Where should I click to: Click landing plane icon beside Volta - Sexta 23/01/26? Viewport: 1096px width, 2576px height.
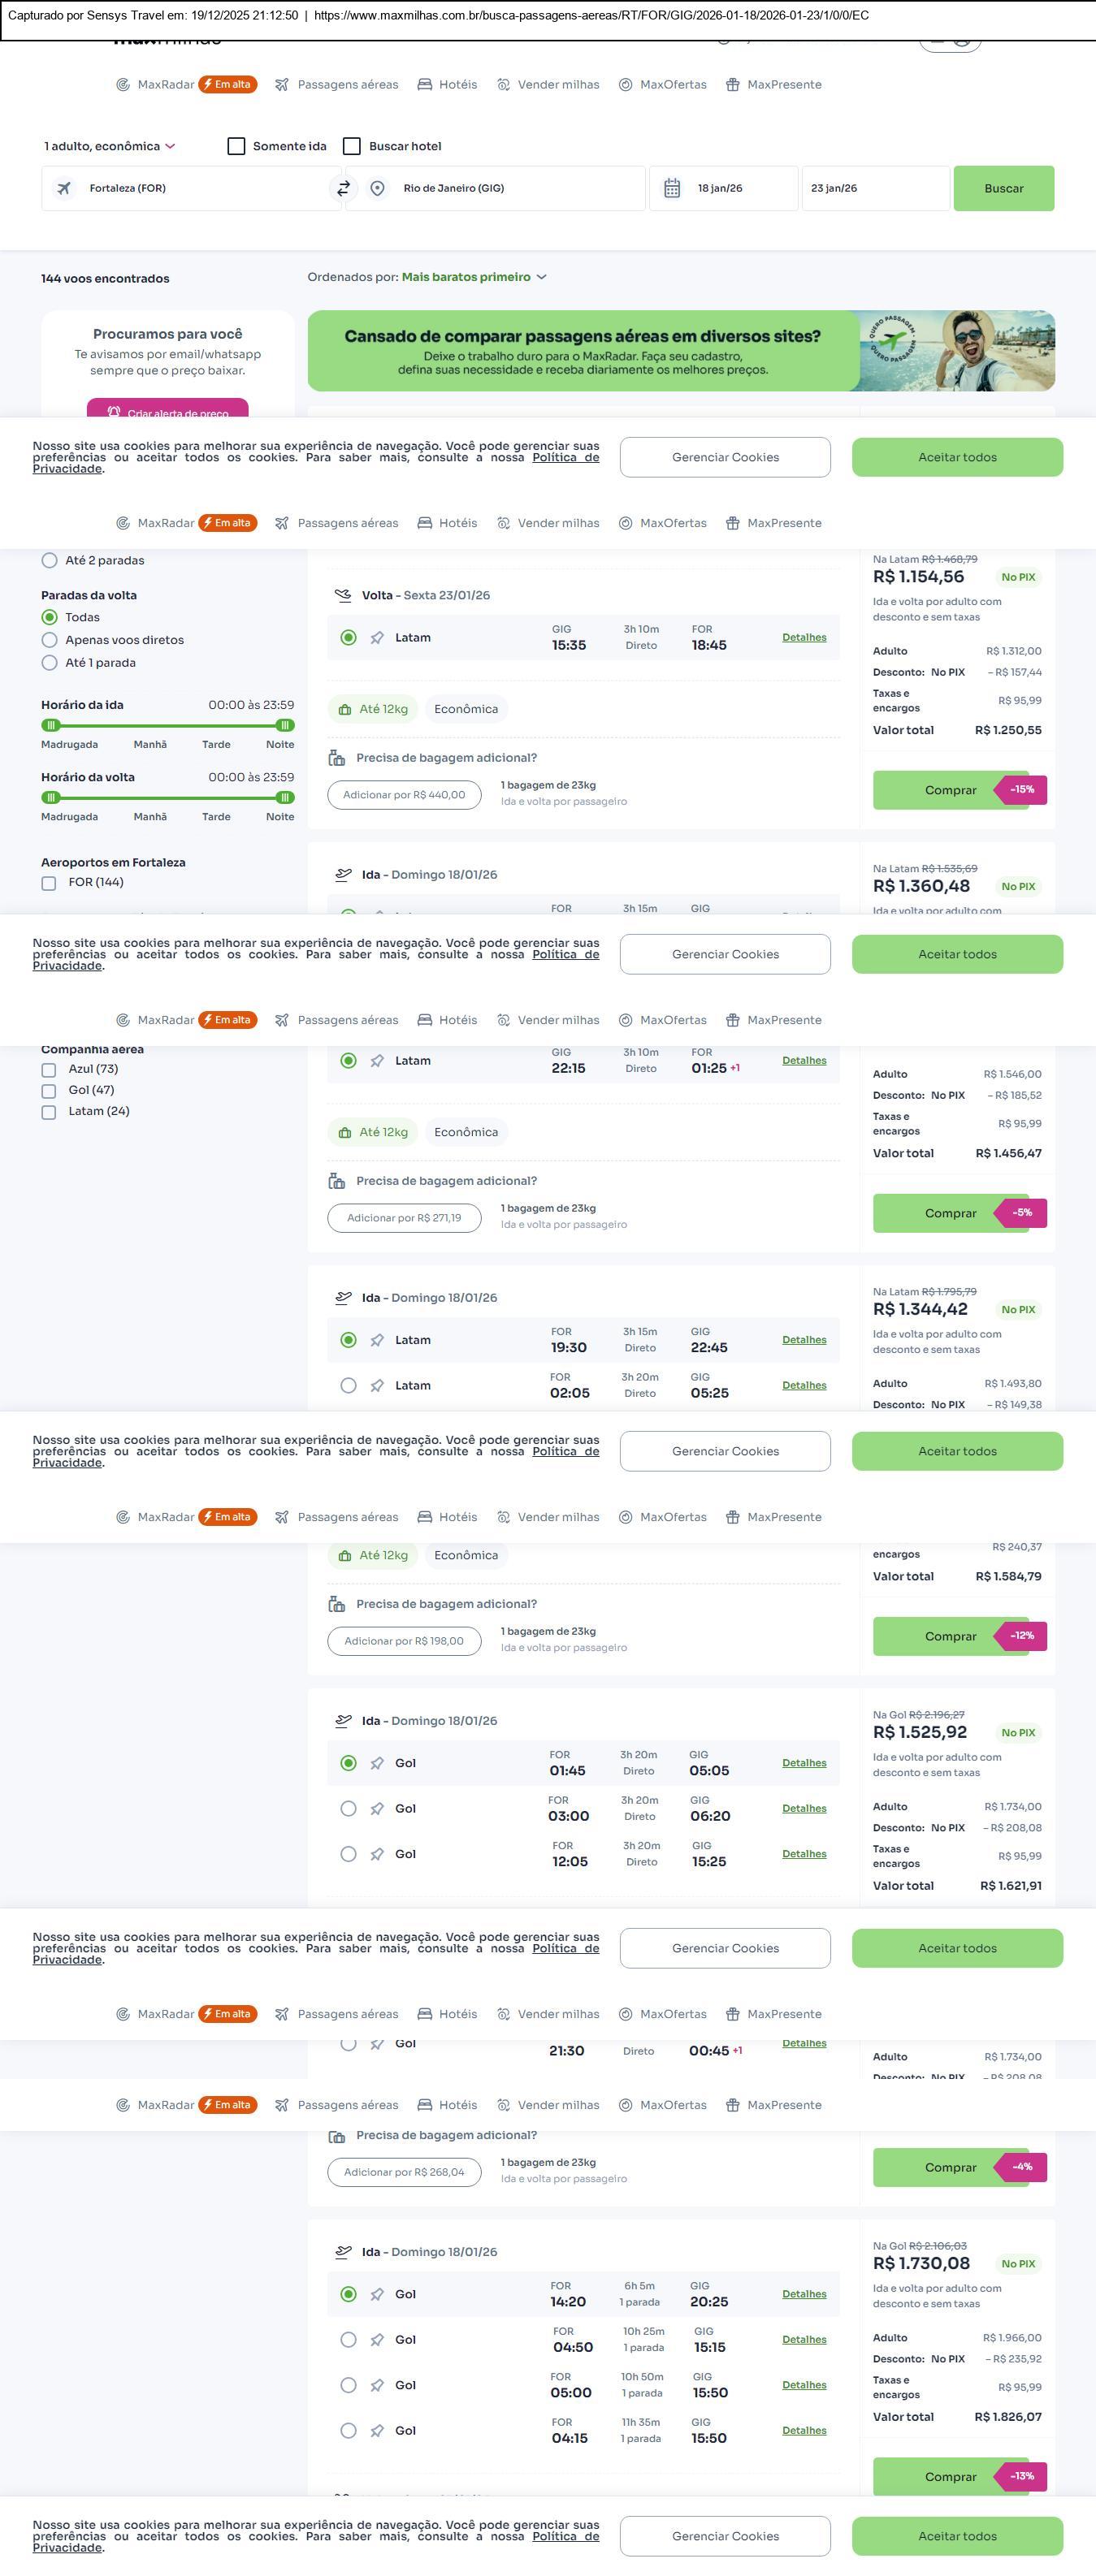click(x=343, y=595)
